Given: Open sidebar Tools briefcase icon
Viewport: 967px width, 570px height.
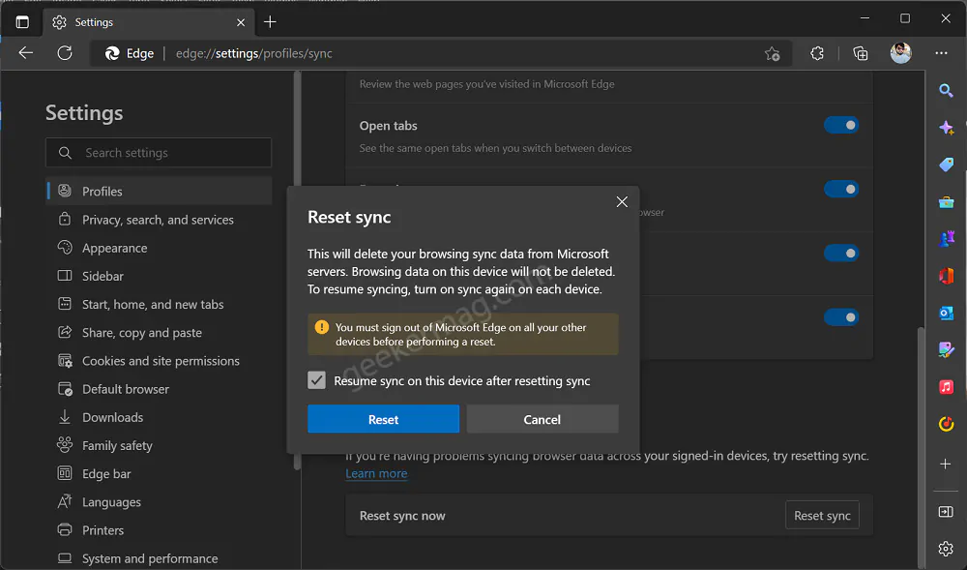Looking at the screenshot, I should [x=946, y=201].
